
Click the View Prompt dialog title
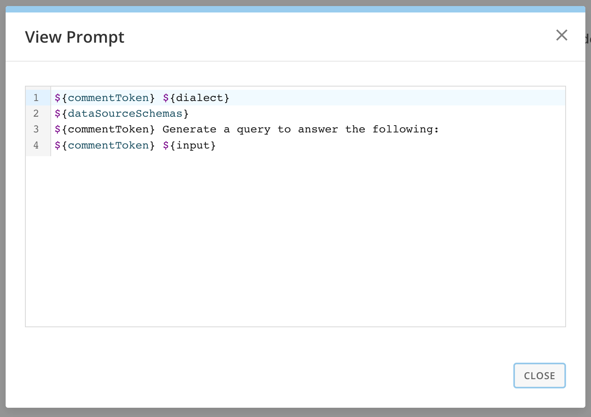(x=75, y=37)
